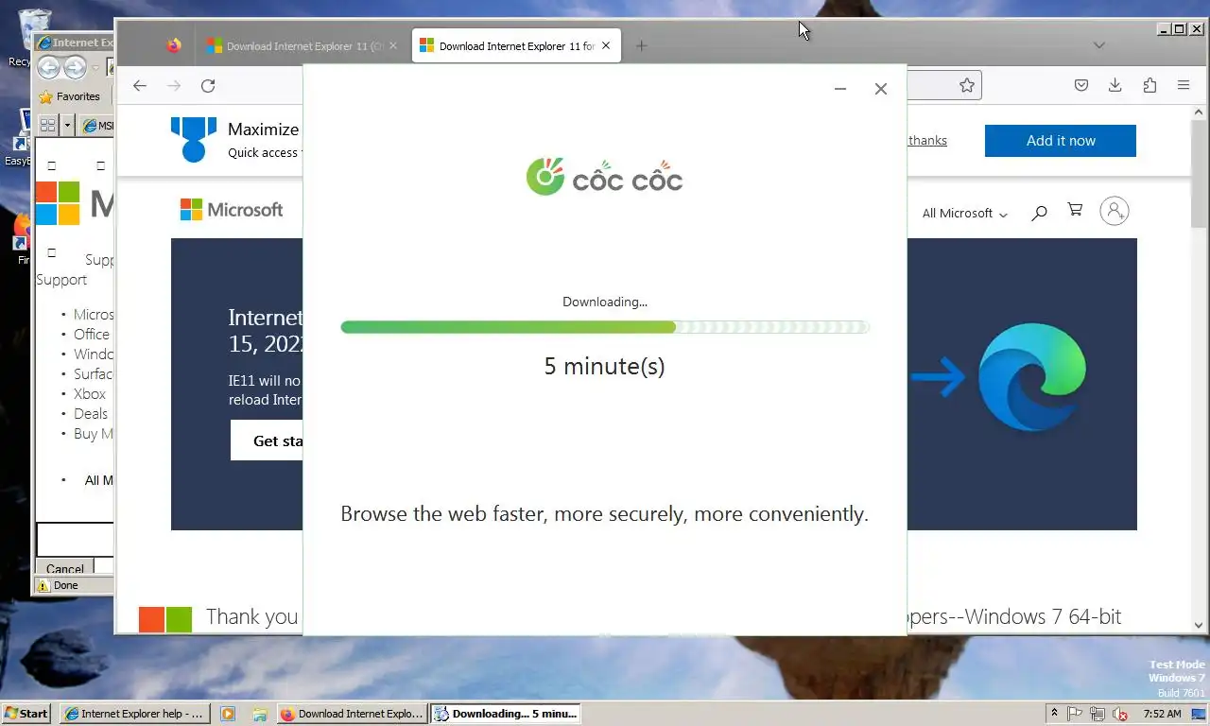Image resolution: width=1210 pixels, height=726 pixels.
Task: Switch to Internet Explorer help taskbar item
Action: pos(135,714)
